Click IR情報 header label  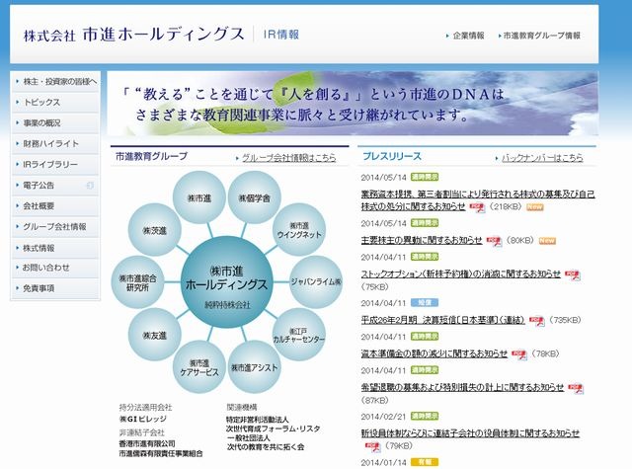point(281,35)
